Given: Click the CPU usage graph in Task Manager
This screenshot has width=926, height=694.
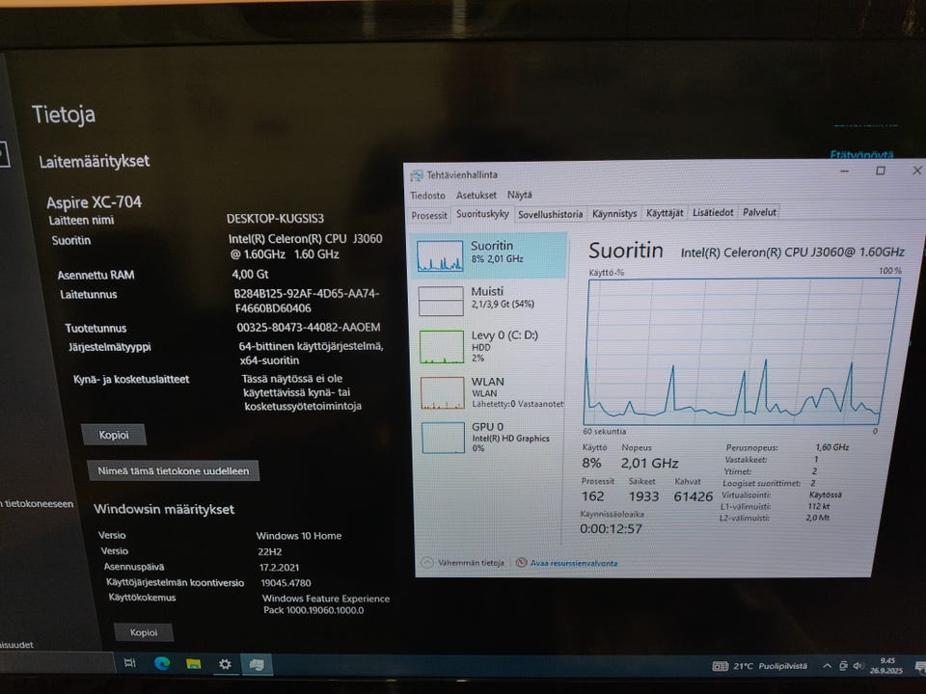Looking at the screenshot, I should 743,352.
